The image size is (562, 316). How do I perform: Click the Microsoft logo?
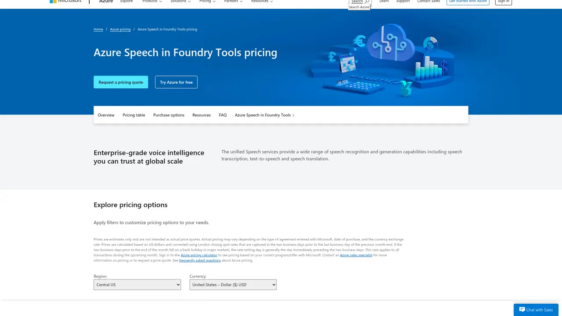(65, 1)
